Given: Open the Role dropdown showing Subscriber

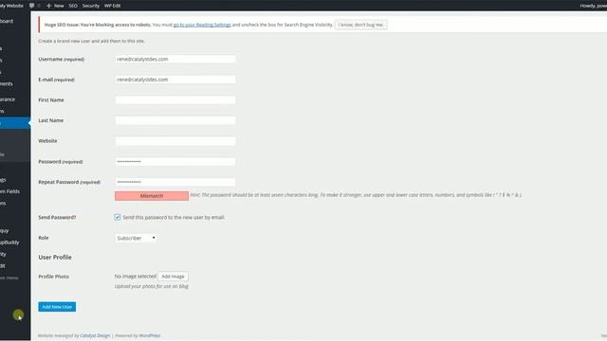Looking at the screenshot, I should click(x=136, y=238).
